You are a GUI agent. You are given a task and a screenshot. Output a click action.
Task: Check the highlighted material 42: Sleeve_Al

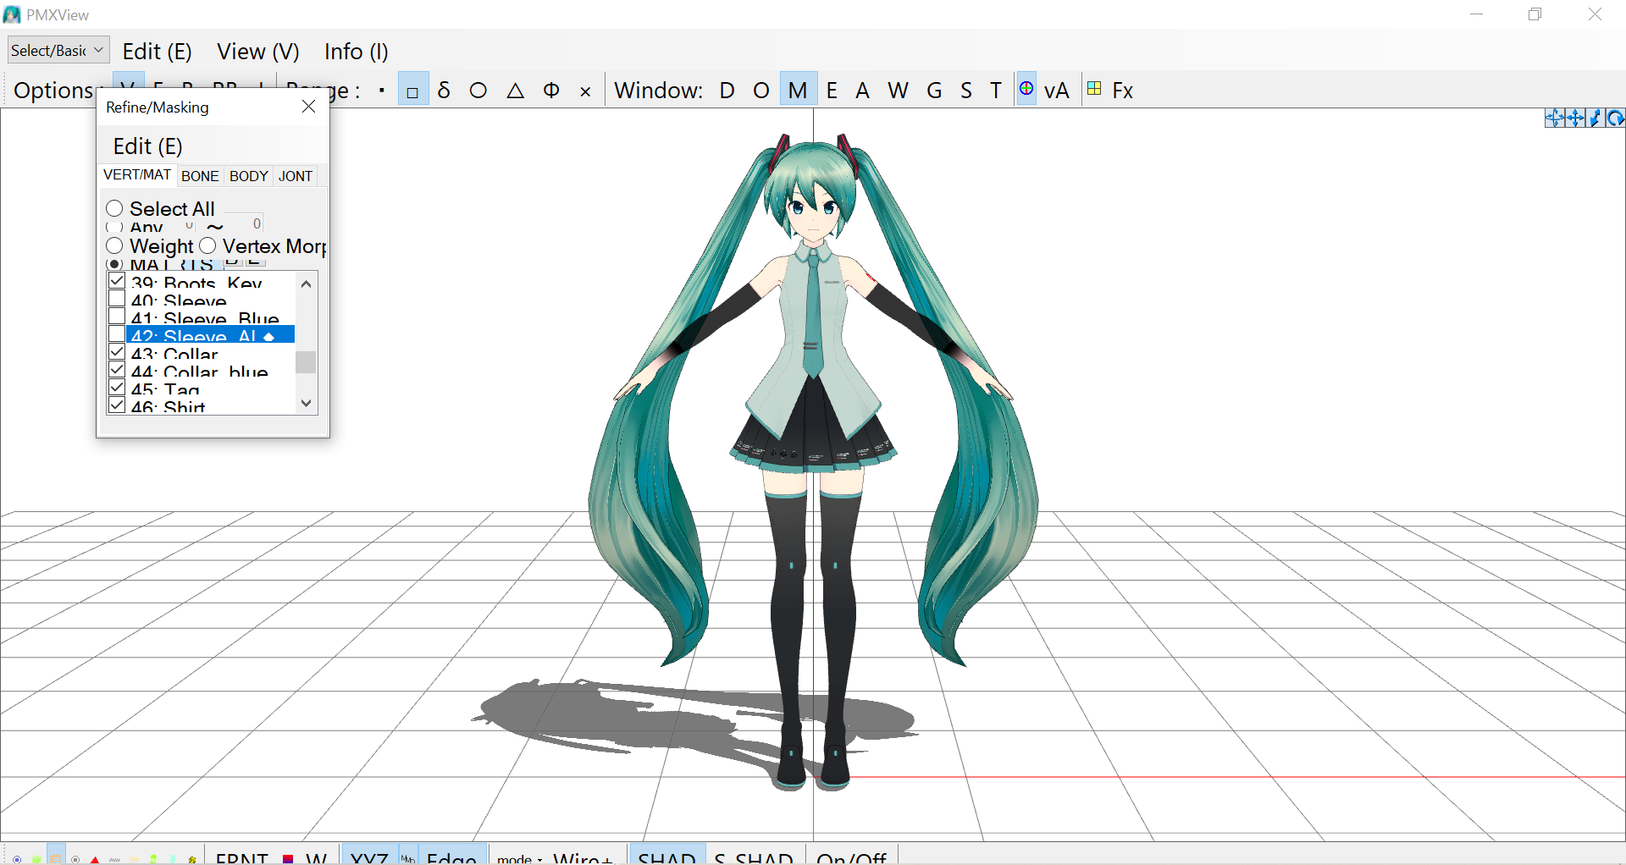click(x=117, y=333)
